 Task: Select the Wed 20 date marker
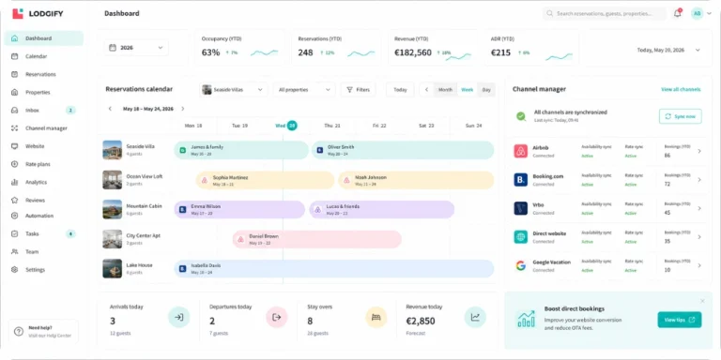point(292,126)
